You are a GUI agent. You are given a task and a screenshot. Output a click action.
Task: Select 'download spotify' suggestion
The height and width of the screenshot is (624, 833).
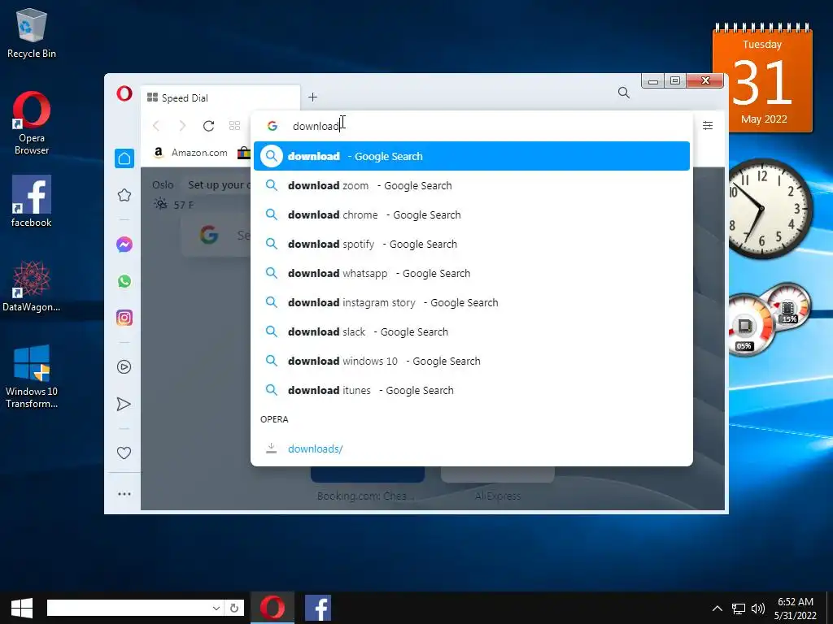pyautogui.click(x=472, y=244)
